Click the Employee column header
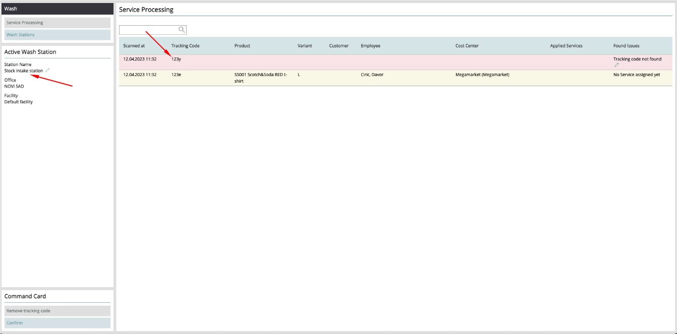This screenshot has height=334, width=677. click(370, 46)
